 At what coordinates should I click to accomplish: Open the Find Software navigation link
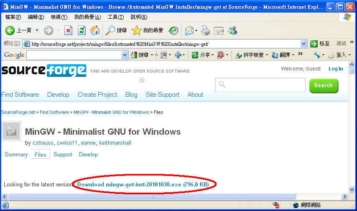20,95
